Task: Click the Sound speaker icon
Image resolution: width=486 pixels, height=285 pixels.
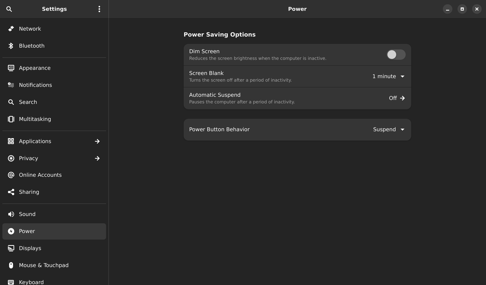Action: 10,214
